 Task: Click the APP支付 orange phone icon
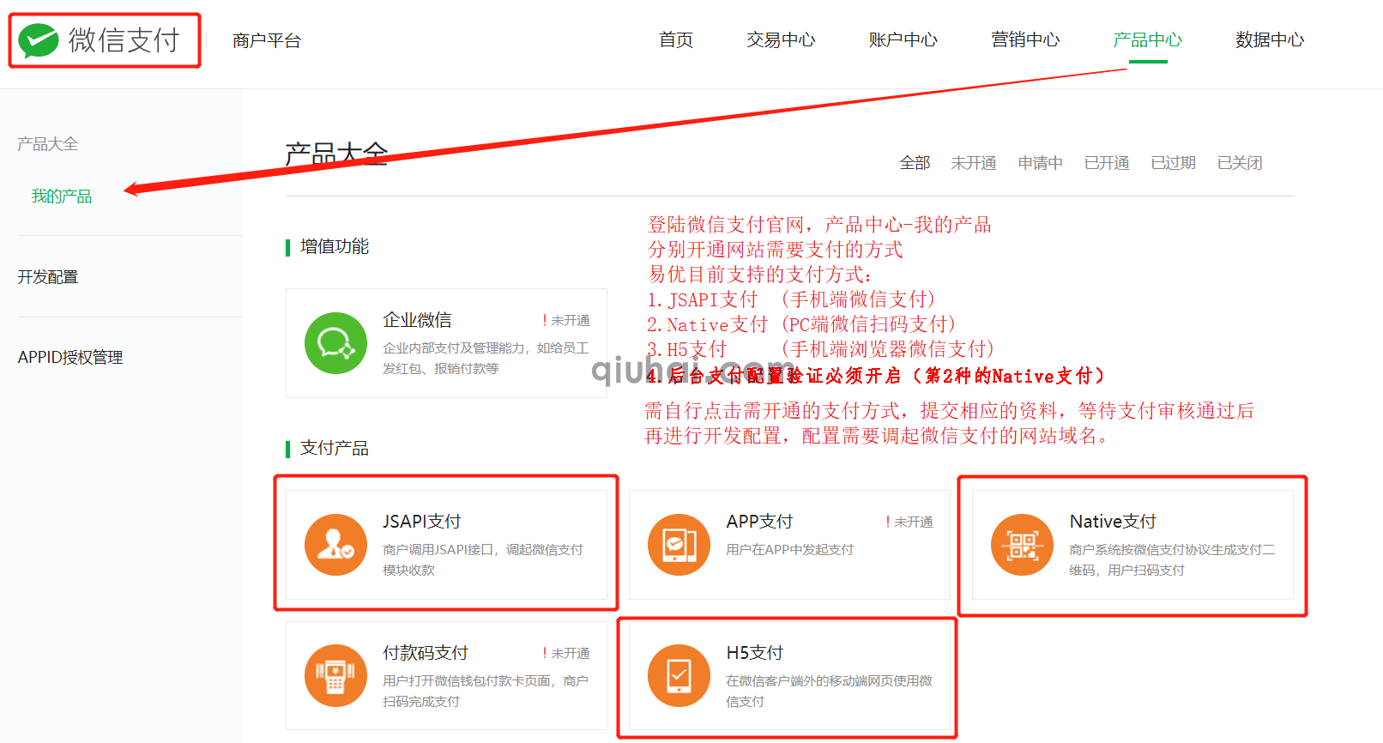pos(679,545)
